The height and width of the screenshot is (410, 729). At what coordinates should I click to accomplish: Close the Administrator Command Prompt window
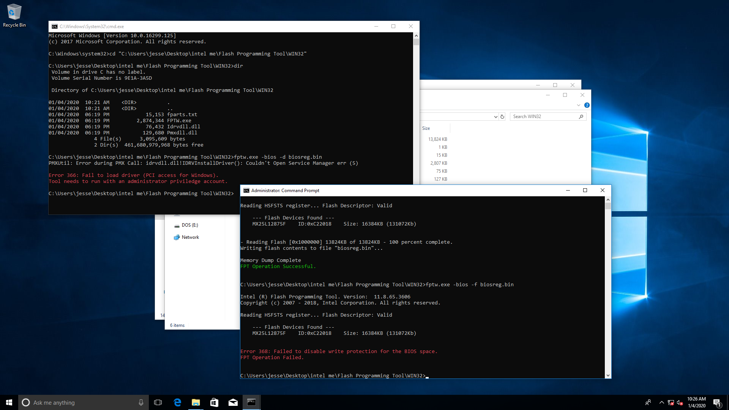[603, 191]
